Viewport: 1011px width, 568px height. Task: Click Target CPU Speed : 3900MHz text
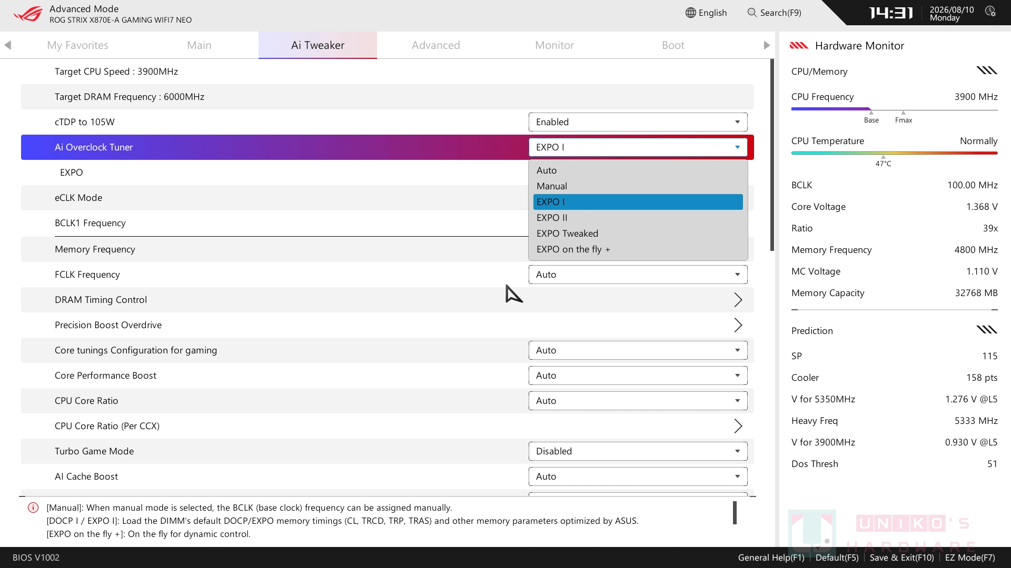116,72
